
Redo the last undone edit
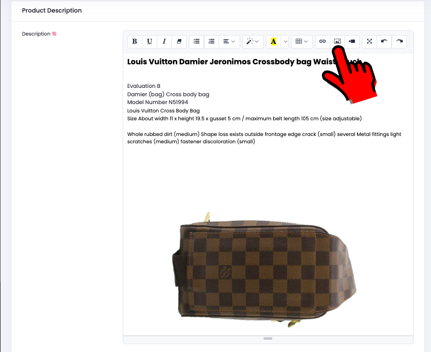(399, 41)
